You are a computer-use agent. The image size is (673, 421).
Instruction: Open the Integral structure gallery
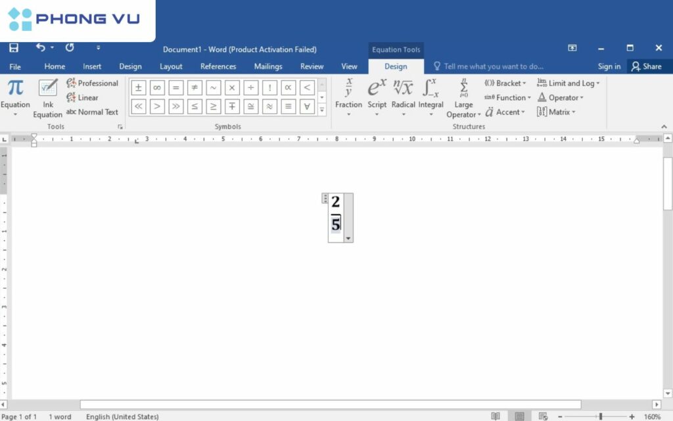(x=430, y=97)
